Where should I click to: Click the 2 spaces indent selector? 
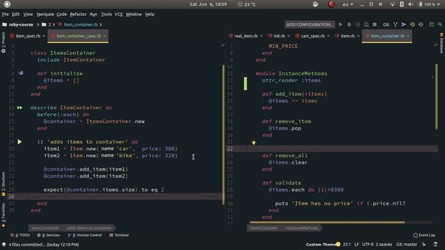coord(384,244)
